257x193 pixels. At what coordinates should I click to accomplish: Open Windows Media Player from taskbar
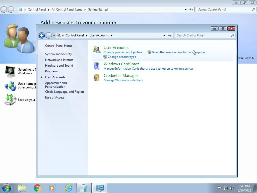[53, 188]
